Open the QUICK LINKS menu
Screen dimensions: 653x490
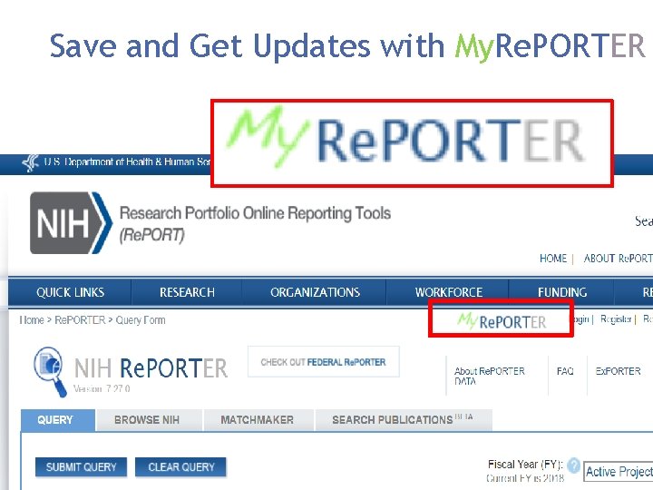click(x=70, y=292)
